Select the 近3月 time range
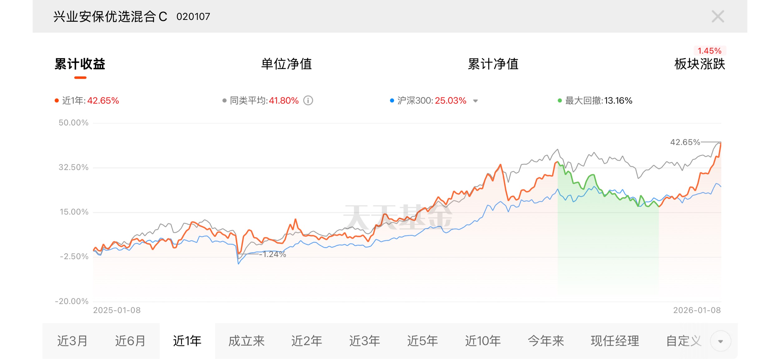 [x=72, y=341]
